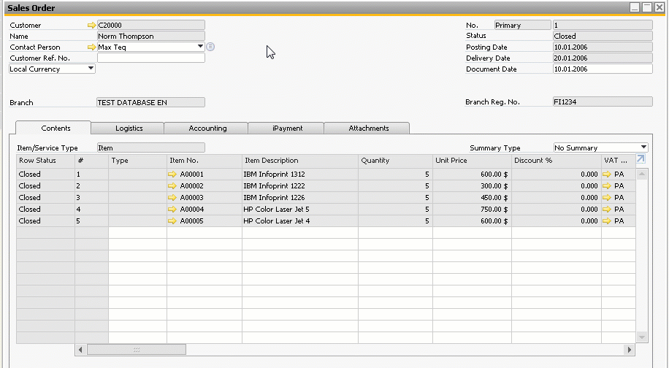The height and width of the screenshot is (368, 669).
Task: Open Contact Person link arrow beside Max Teq
Action: 91,47
